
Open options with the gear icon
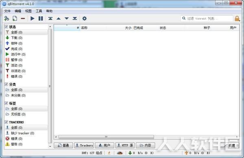84,19
